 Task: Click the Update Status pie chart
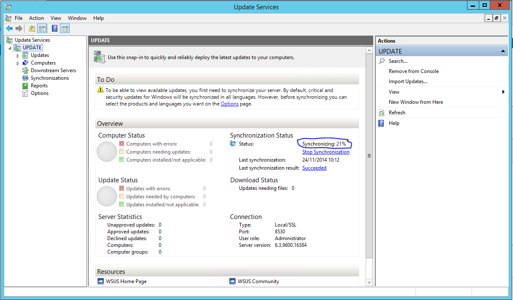pyautogui.click(x=107, y=197)
